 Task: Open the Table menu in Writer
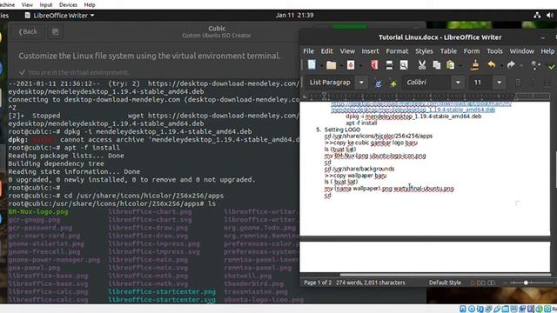(448, 51)
